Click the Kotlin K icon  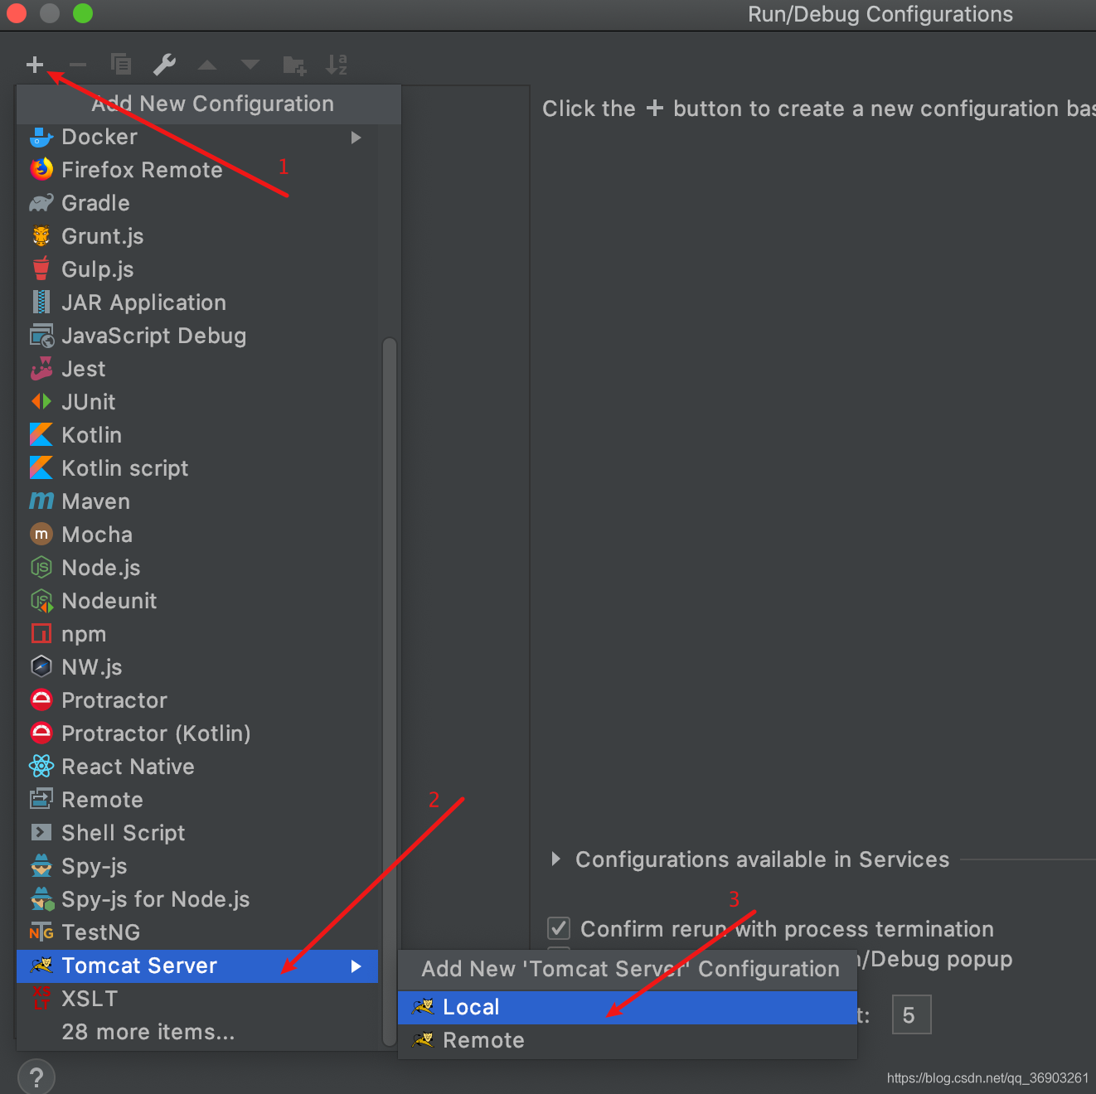tap(41, 435)
